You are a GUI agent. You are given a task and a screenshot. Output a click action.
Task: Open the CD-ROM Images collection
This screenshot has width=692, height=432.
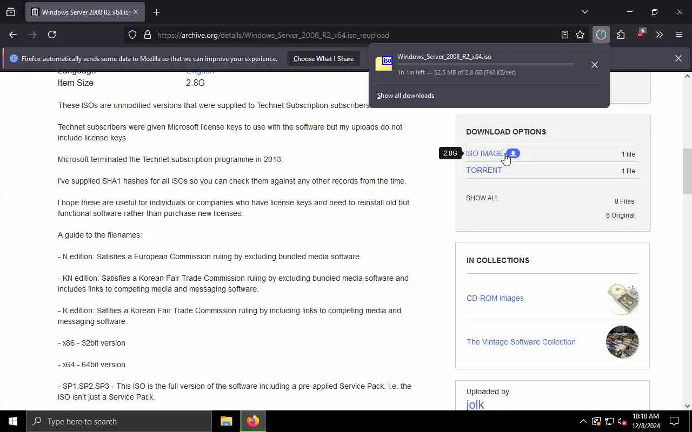[x=495, y=298]
